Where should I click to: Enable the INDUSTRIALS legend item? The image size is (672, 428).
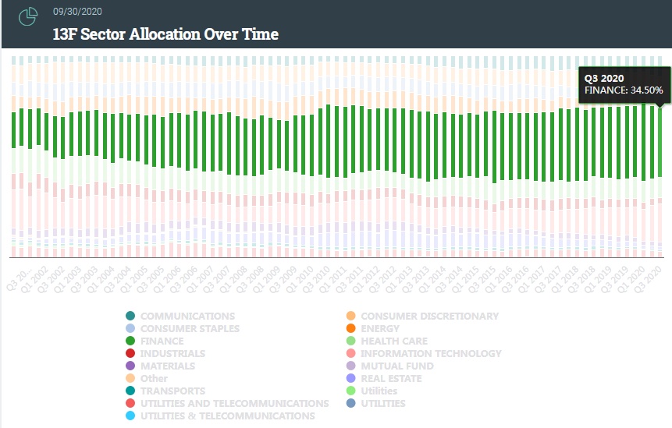(x=172, y=353)
